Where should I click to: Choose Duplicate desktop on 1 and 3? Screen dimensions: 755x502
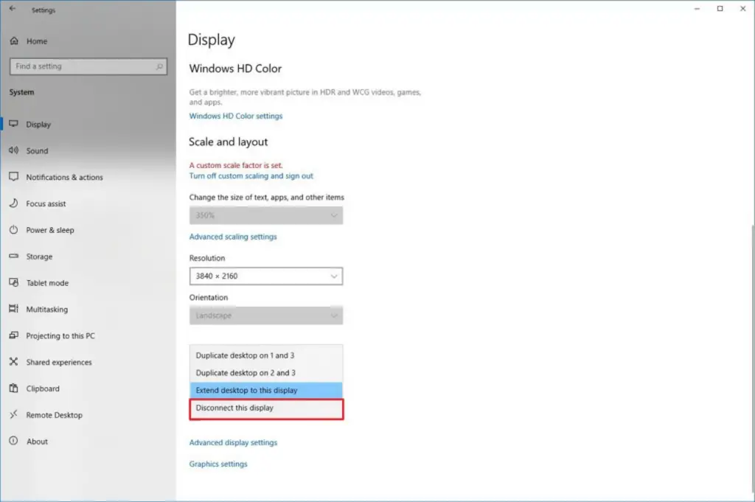(265, 356)
